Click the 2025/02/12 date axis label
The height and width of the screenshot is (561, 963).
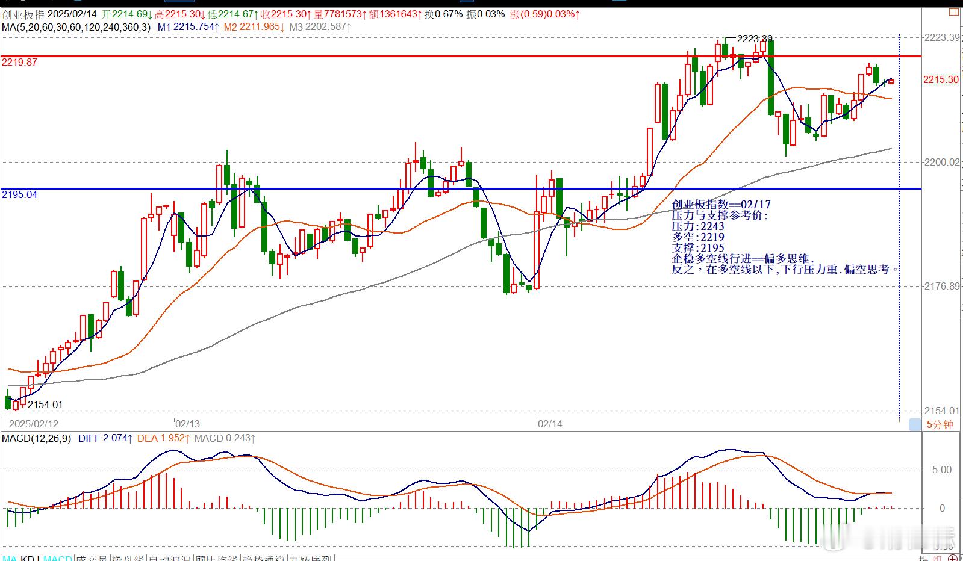(34, 424)
